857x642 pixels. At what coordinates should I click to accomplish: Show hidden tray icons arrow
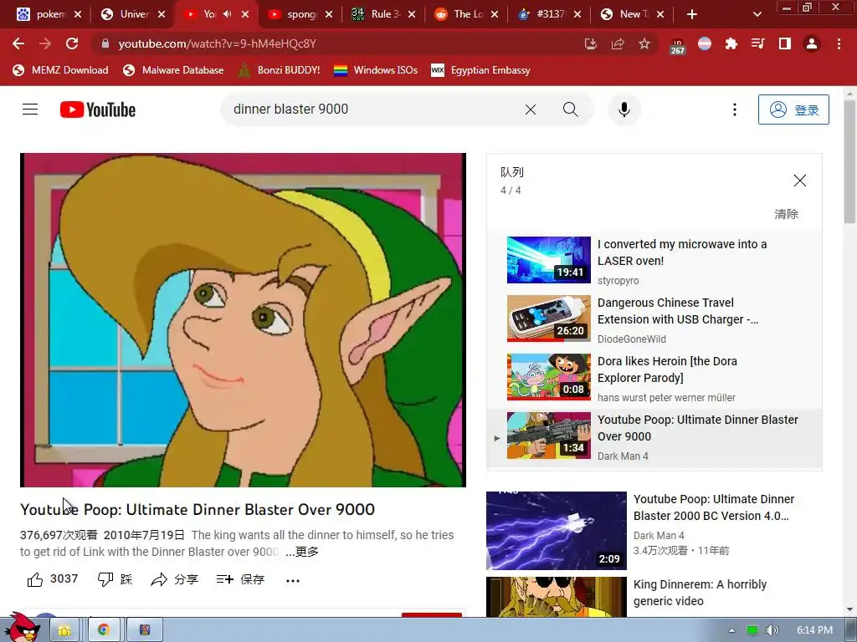click(x=731, y=630)
